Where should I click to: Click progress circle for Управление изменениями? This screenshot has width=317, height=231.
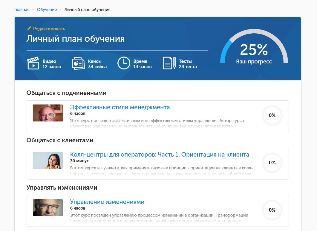pos(272,210)
